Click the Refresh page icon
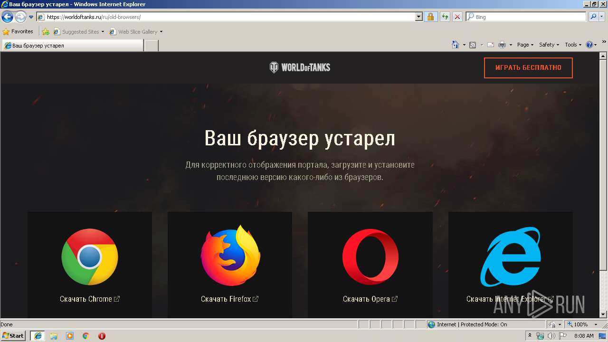The width and height of the screenshot is (608, 342). click(x=445, y=17)
